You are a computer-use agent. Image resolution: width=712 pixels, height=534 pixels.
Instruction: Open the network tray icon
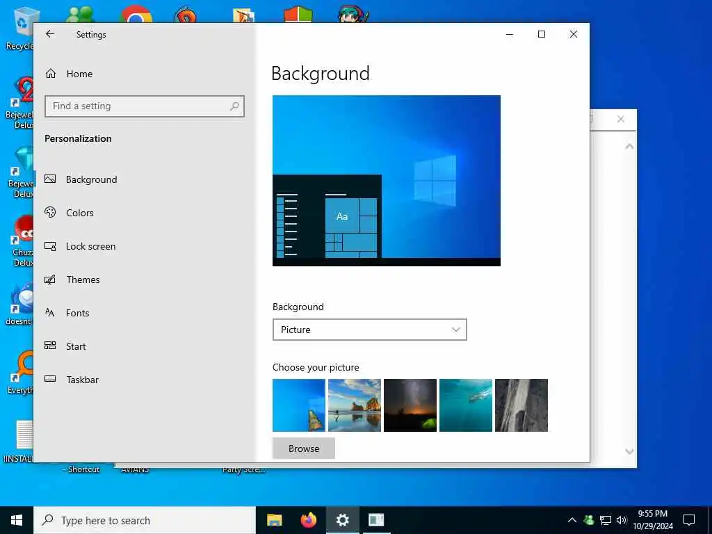coord(606,520)
